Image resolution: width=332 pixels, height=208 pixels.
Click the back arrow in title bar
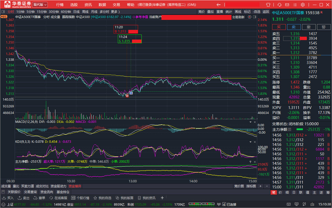tap(218, 5)
